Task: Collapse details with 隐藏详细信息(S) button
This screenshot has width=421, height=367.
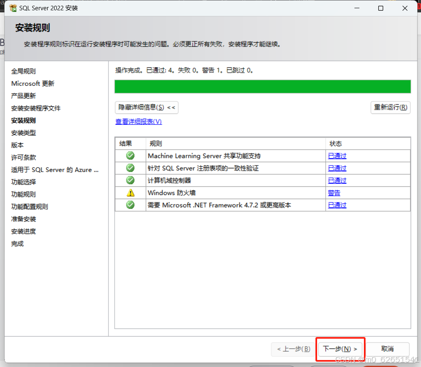Action: [x=147, y=108]
